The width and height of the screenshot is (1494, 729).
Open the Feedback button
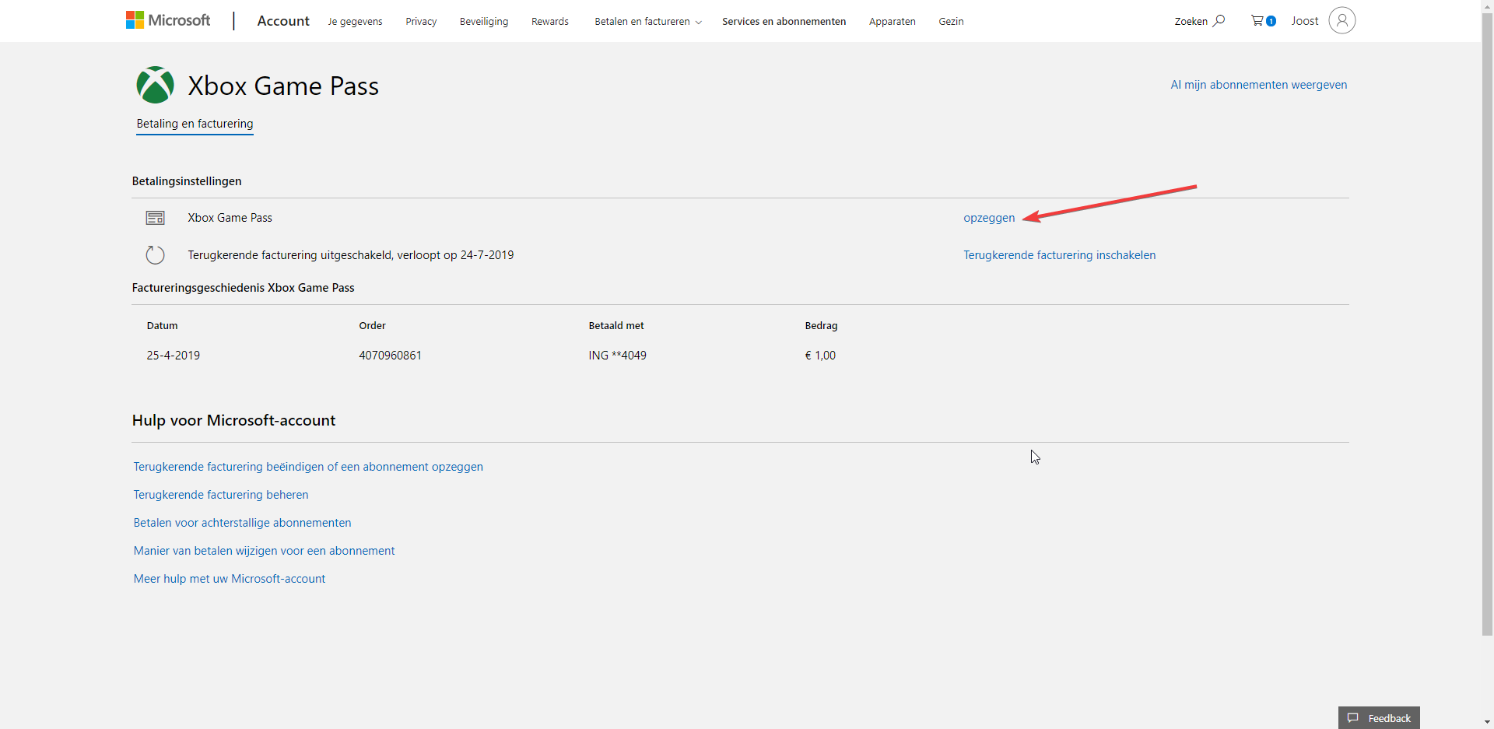pyautogui.click(x=1379, y=718)
